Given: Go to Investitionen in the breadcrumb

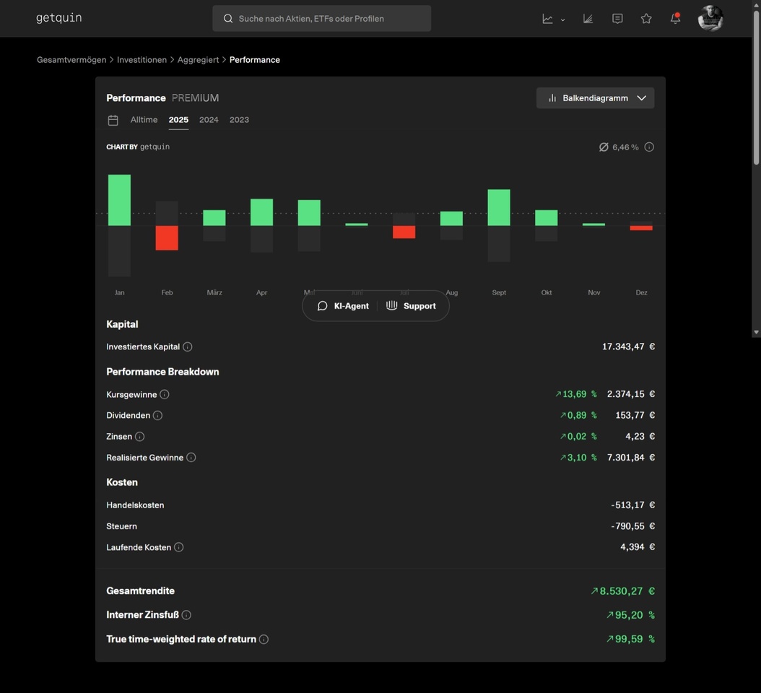Looking at the screenshot, I should coord(142,60).
